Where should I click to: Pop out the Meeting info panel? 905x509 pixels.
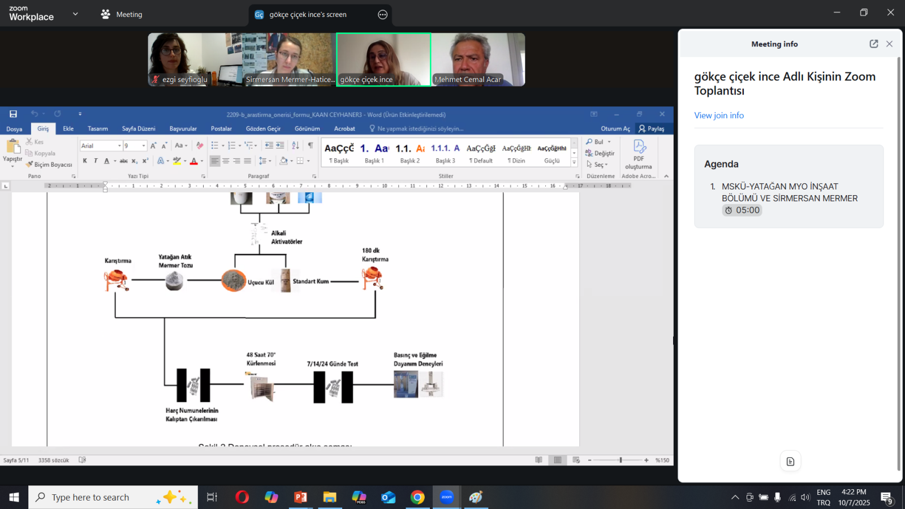pyautogui.click(x=873, y=44)
